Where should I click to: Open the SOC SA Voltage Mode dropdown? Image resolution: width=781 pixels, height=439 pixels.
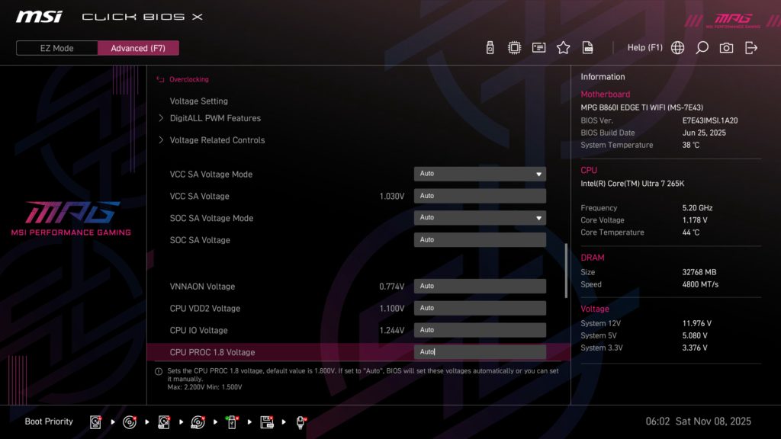pyautogui.click(x=480, y=217)
